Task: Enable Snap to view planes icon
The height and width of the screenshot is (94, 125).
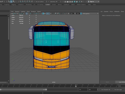Action: (30, 2)
